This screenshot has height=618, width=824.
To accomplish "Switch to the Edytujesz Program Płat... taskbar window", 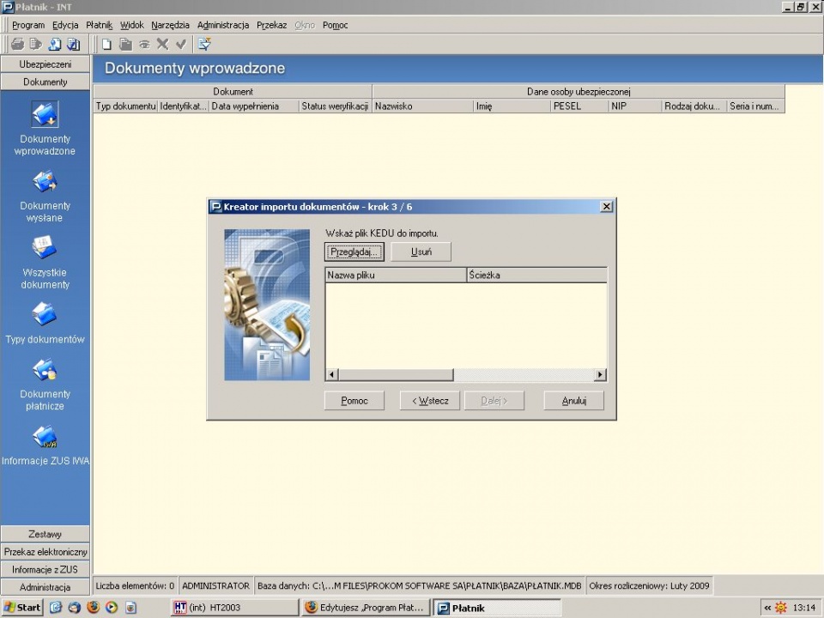I will pyautogui.click(x=367, y=608).
